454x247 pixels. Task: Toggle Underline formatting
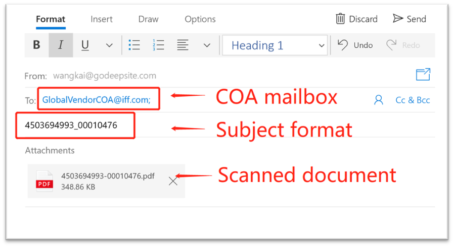pos(85,45)
